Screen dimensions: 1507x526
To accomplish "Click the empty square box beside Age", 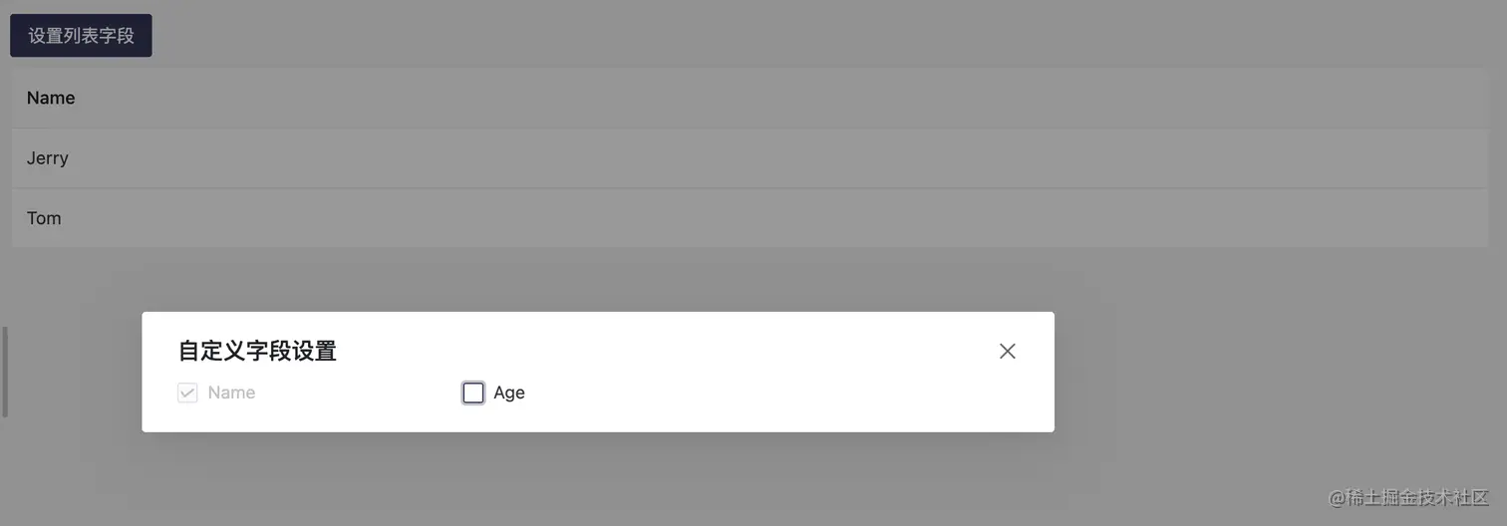I will pyautogui.click(x=473, y=393).
